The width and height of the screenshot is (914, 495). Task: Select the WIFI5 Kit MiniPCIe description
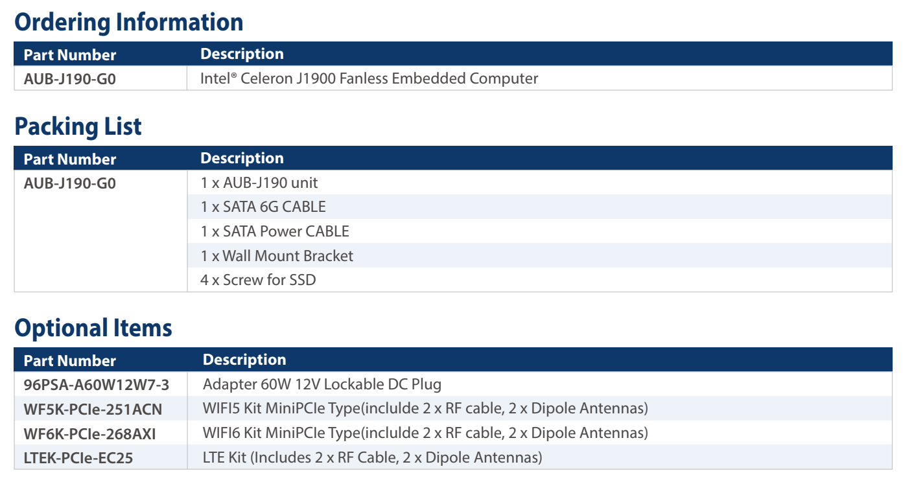tap(425, 409)
